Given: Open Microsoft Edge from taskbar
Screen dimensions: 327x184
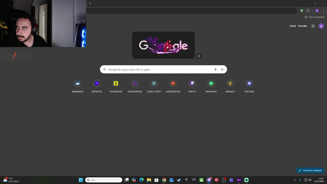Looking at the screenshot, I should [142, 180].
